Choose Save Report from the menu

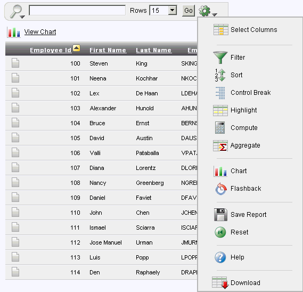[249, 215]
